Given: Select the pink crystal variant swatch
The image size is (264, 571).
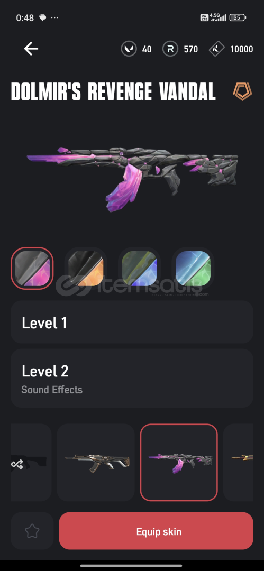Looking at the screenshot, I should (x=32, y=269).
